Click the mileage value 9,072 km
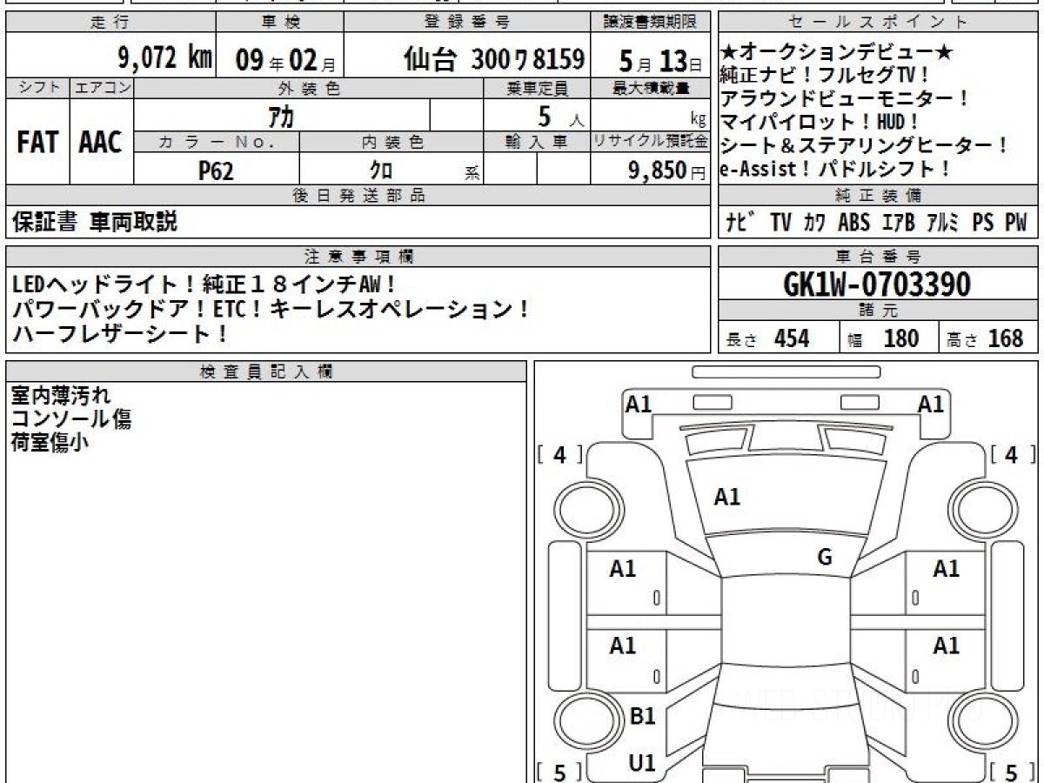Viewport: 1044px width, 783px height. [165, 59]
